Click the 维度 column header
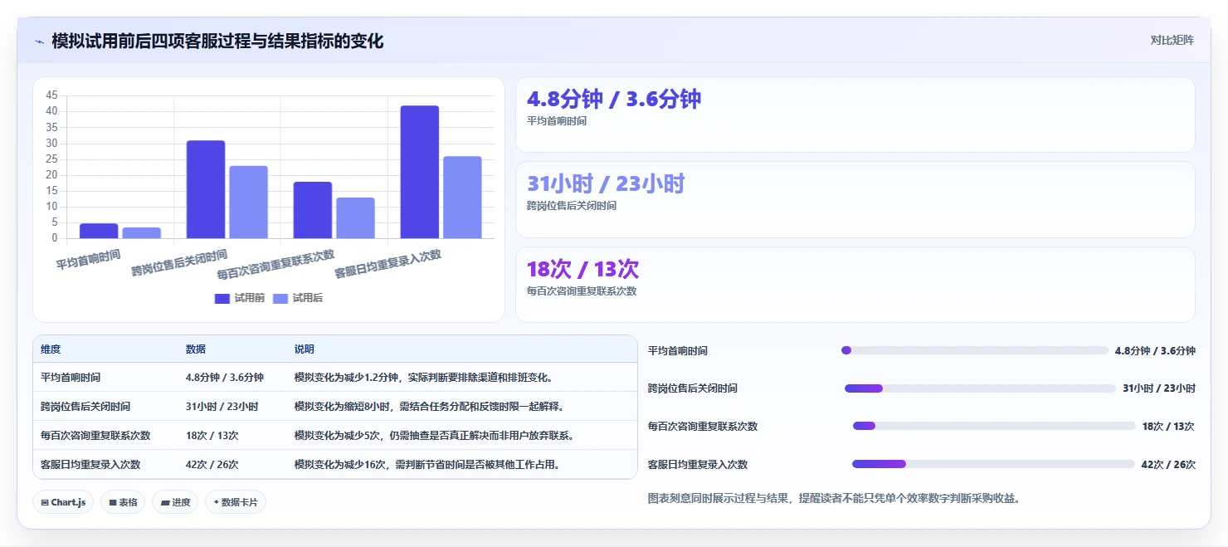Viewport: 1228px width, 547px height. click(51, 349)
